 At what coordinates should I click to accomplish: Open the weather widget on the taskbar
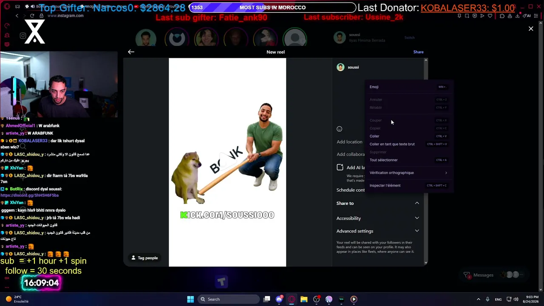[17, 299]
